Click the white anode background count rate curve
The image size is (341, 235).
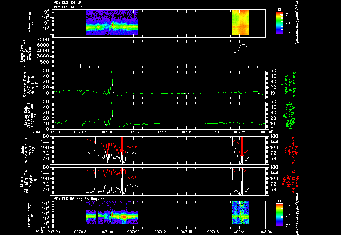pos(241,50)
